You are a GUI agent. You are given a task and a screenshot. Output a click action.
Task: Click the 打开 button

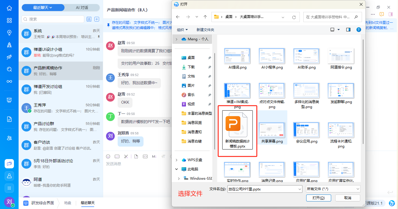point(318,198)
